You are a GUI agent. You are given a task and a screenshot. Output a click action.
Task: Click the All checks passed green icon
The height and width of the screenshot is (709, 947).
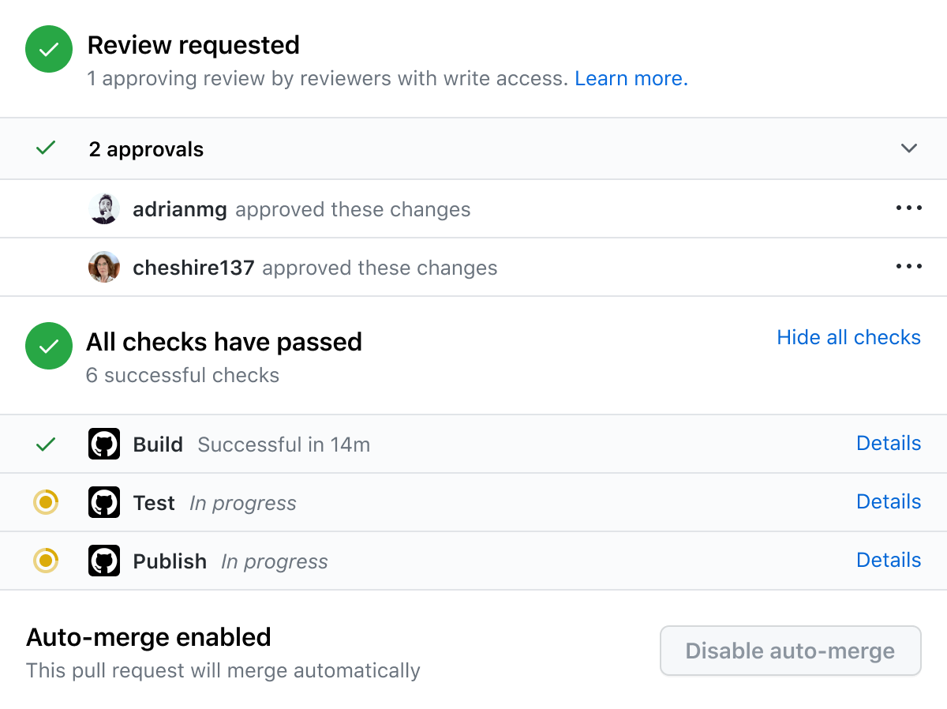coord(49,346)
